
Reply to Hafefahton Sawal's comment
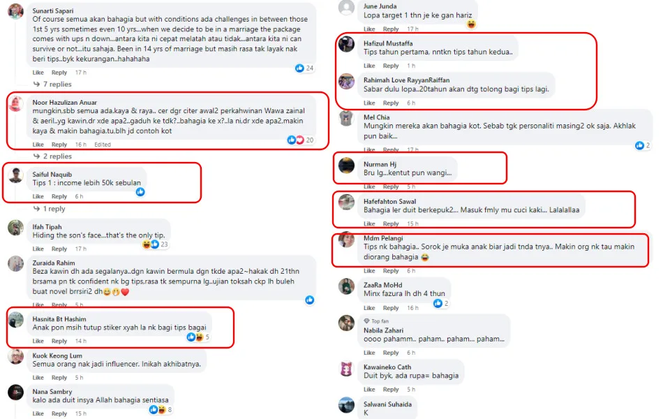(391, 224)
